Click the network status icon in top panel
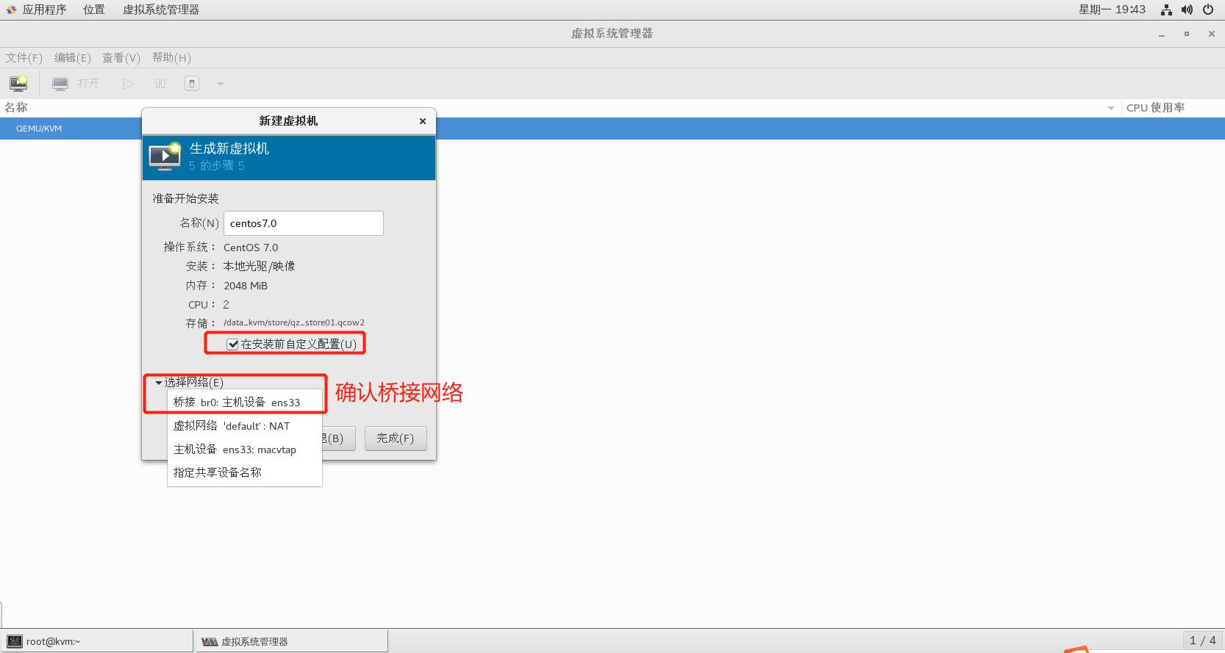 coord(1166,10)
